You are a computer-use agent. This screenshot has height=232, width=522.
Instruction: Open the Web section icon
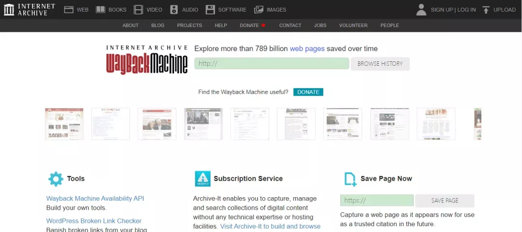69,10
